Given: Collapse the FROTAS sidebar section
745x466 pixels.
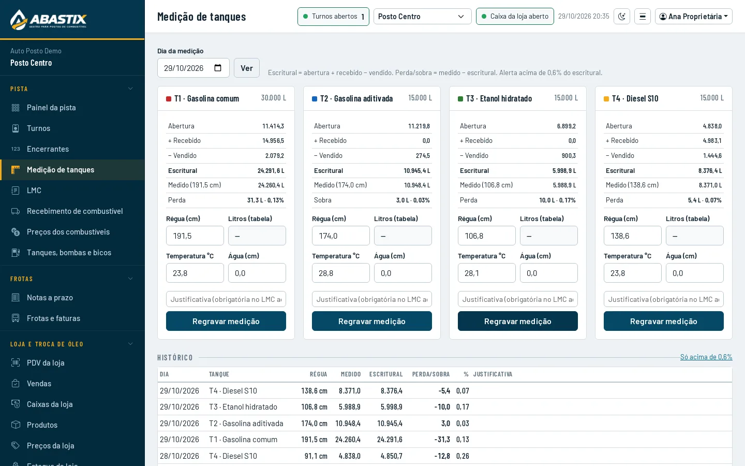Looking at the screenshot, I should (130, 279).
